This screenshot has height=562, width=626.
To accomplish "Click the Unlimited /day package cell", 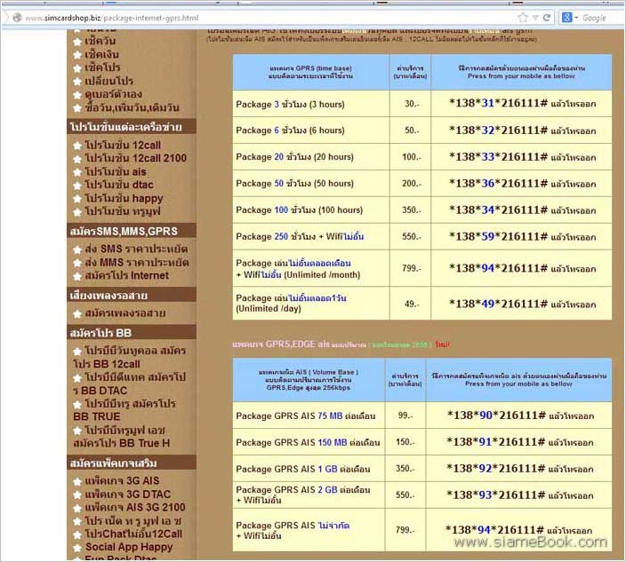I will coord(311,304).
